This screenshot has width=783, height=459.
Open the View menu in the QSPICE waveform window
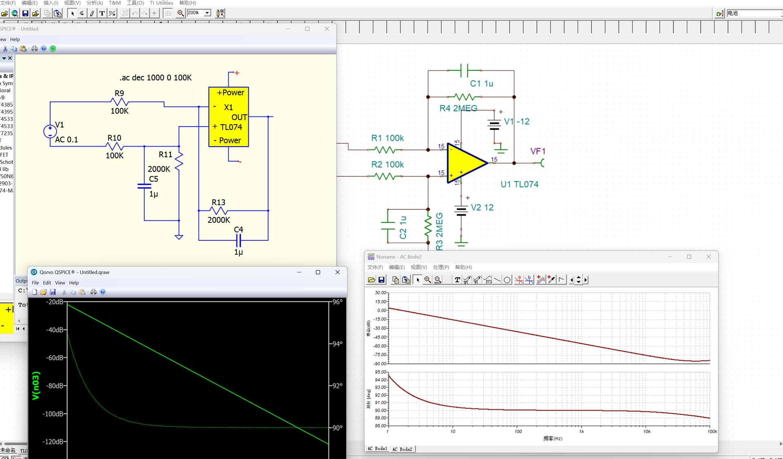tap(60, 283)
